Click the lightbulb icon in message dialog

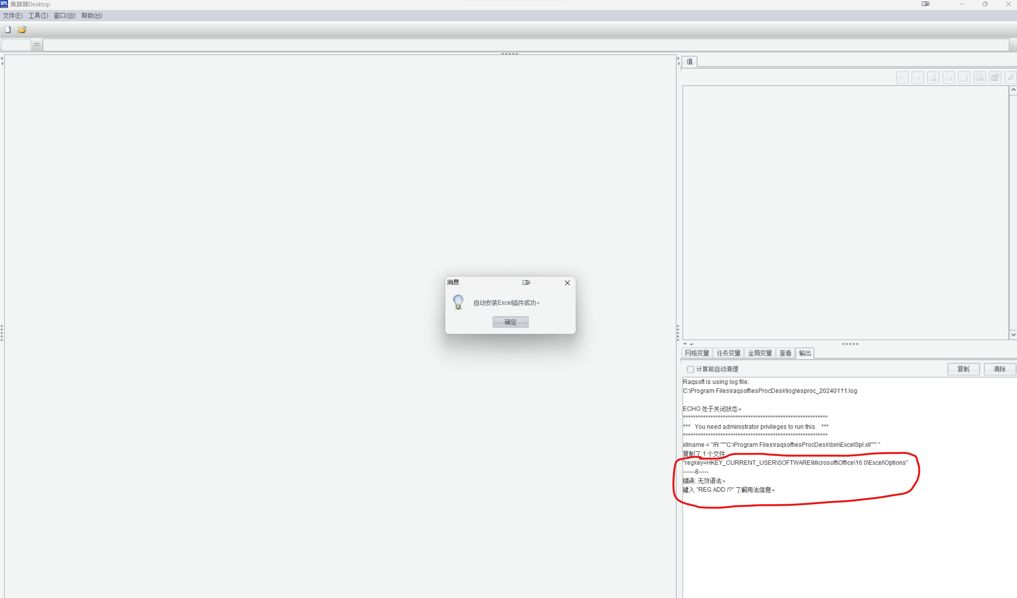click(458, 302)
